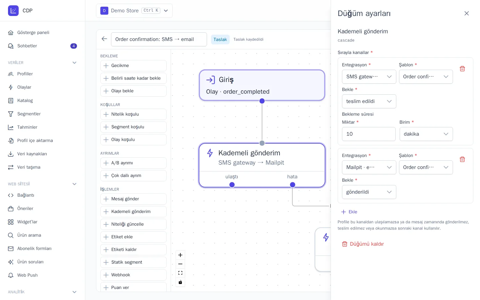Expand the ANALİTİK section
Viewport: 480px width, 300px height.
(x=74, y=292)
